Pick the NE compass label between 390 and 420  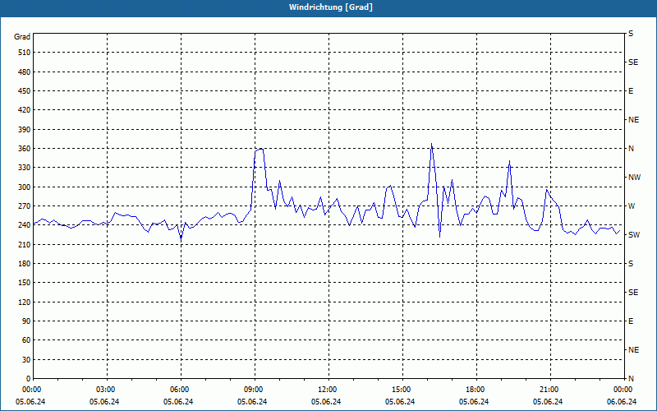tap(633, 120)
